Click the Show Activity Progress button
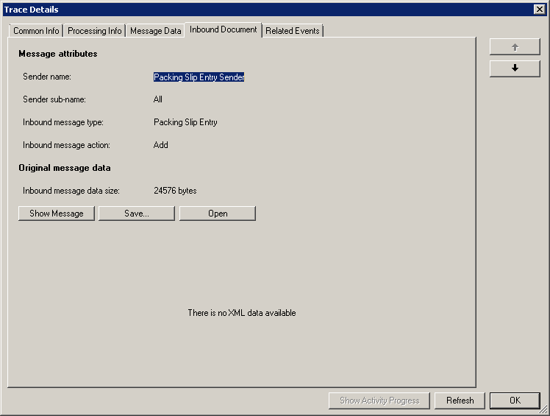Viewport: 550px width, 416px height. [x=379, y=401]
